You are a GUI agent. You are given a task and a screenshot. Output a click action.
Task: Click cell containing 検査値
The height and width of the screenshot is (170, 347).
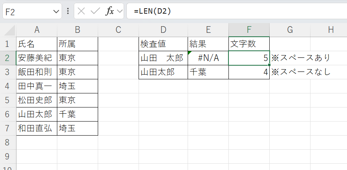point(163,44)
